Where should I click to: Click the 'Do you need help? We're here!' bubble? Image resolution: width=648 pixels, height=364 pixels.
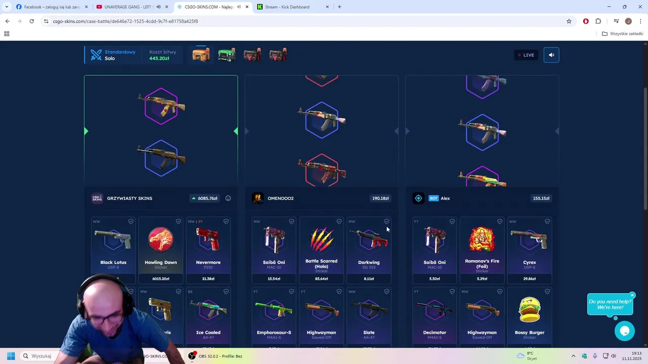click(x=610, y=304)
